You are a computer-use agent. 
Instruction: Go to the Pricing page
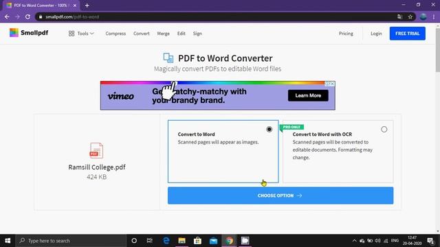click(346, 34)
